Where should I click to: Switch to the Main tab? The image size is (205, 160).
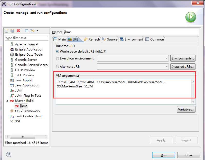click(60, 39)
